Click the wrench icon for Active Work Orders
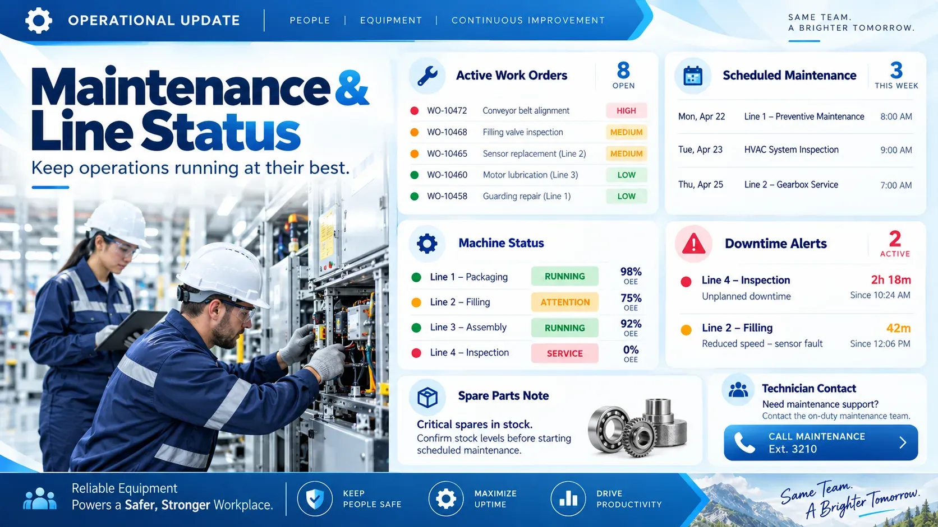Viewport: 938px width, 527px height. click(x=427, y=76)
